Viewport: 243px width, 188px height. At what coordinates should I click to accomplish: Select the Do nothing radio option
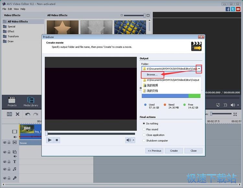(x=144, y=124)
